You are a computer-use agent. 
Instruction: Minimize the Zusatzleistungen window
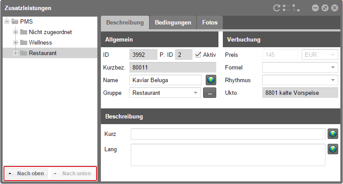(315, 8)
